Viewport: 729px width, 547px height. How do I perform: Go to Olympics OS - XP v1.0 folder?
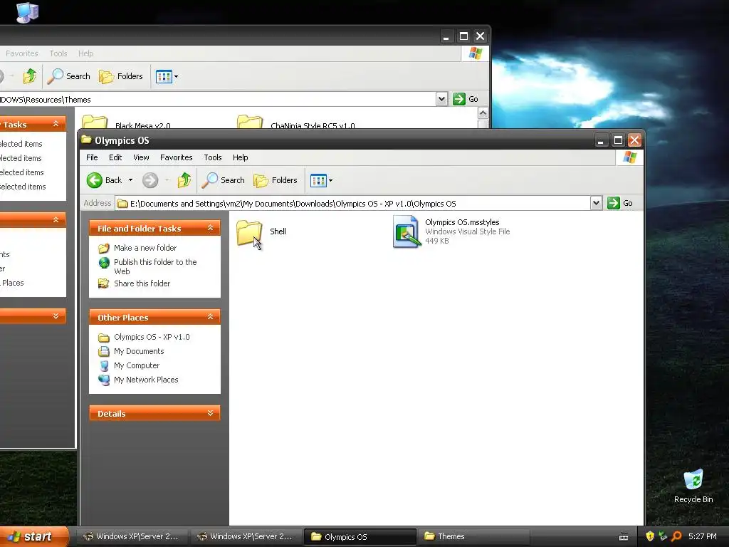click(x=152, y=337)
